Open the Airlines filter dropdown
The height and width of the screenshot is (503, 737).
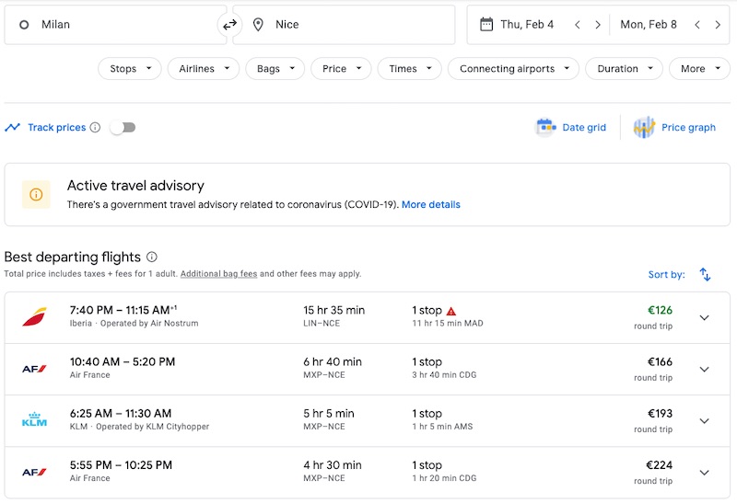coord(204,69)
